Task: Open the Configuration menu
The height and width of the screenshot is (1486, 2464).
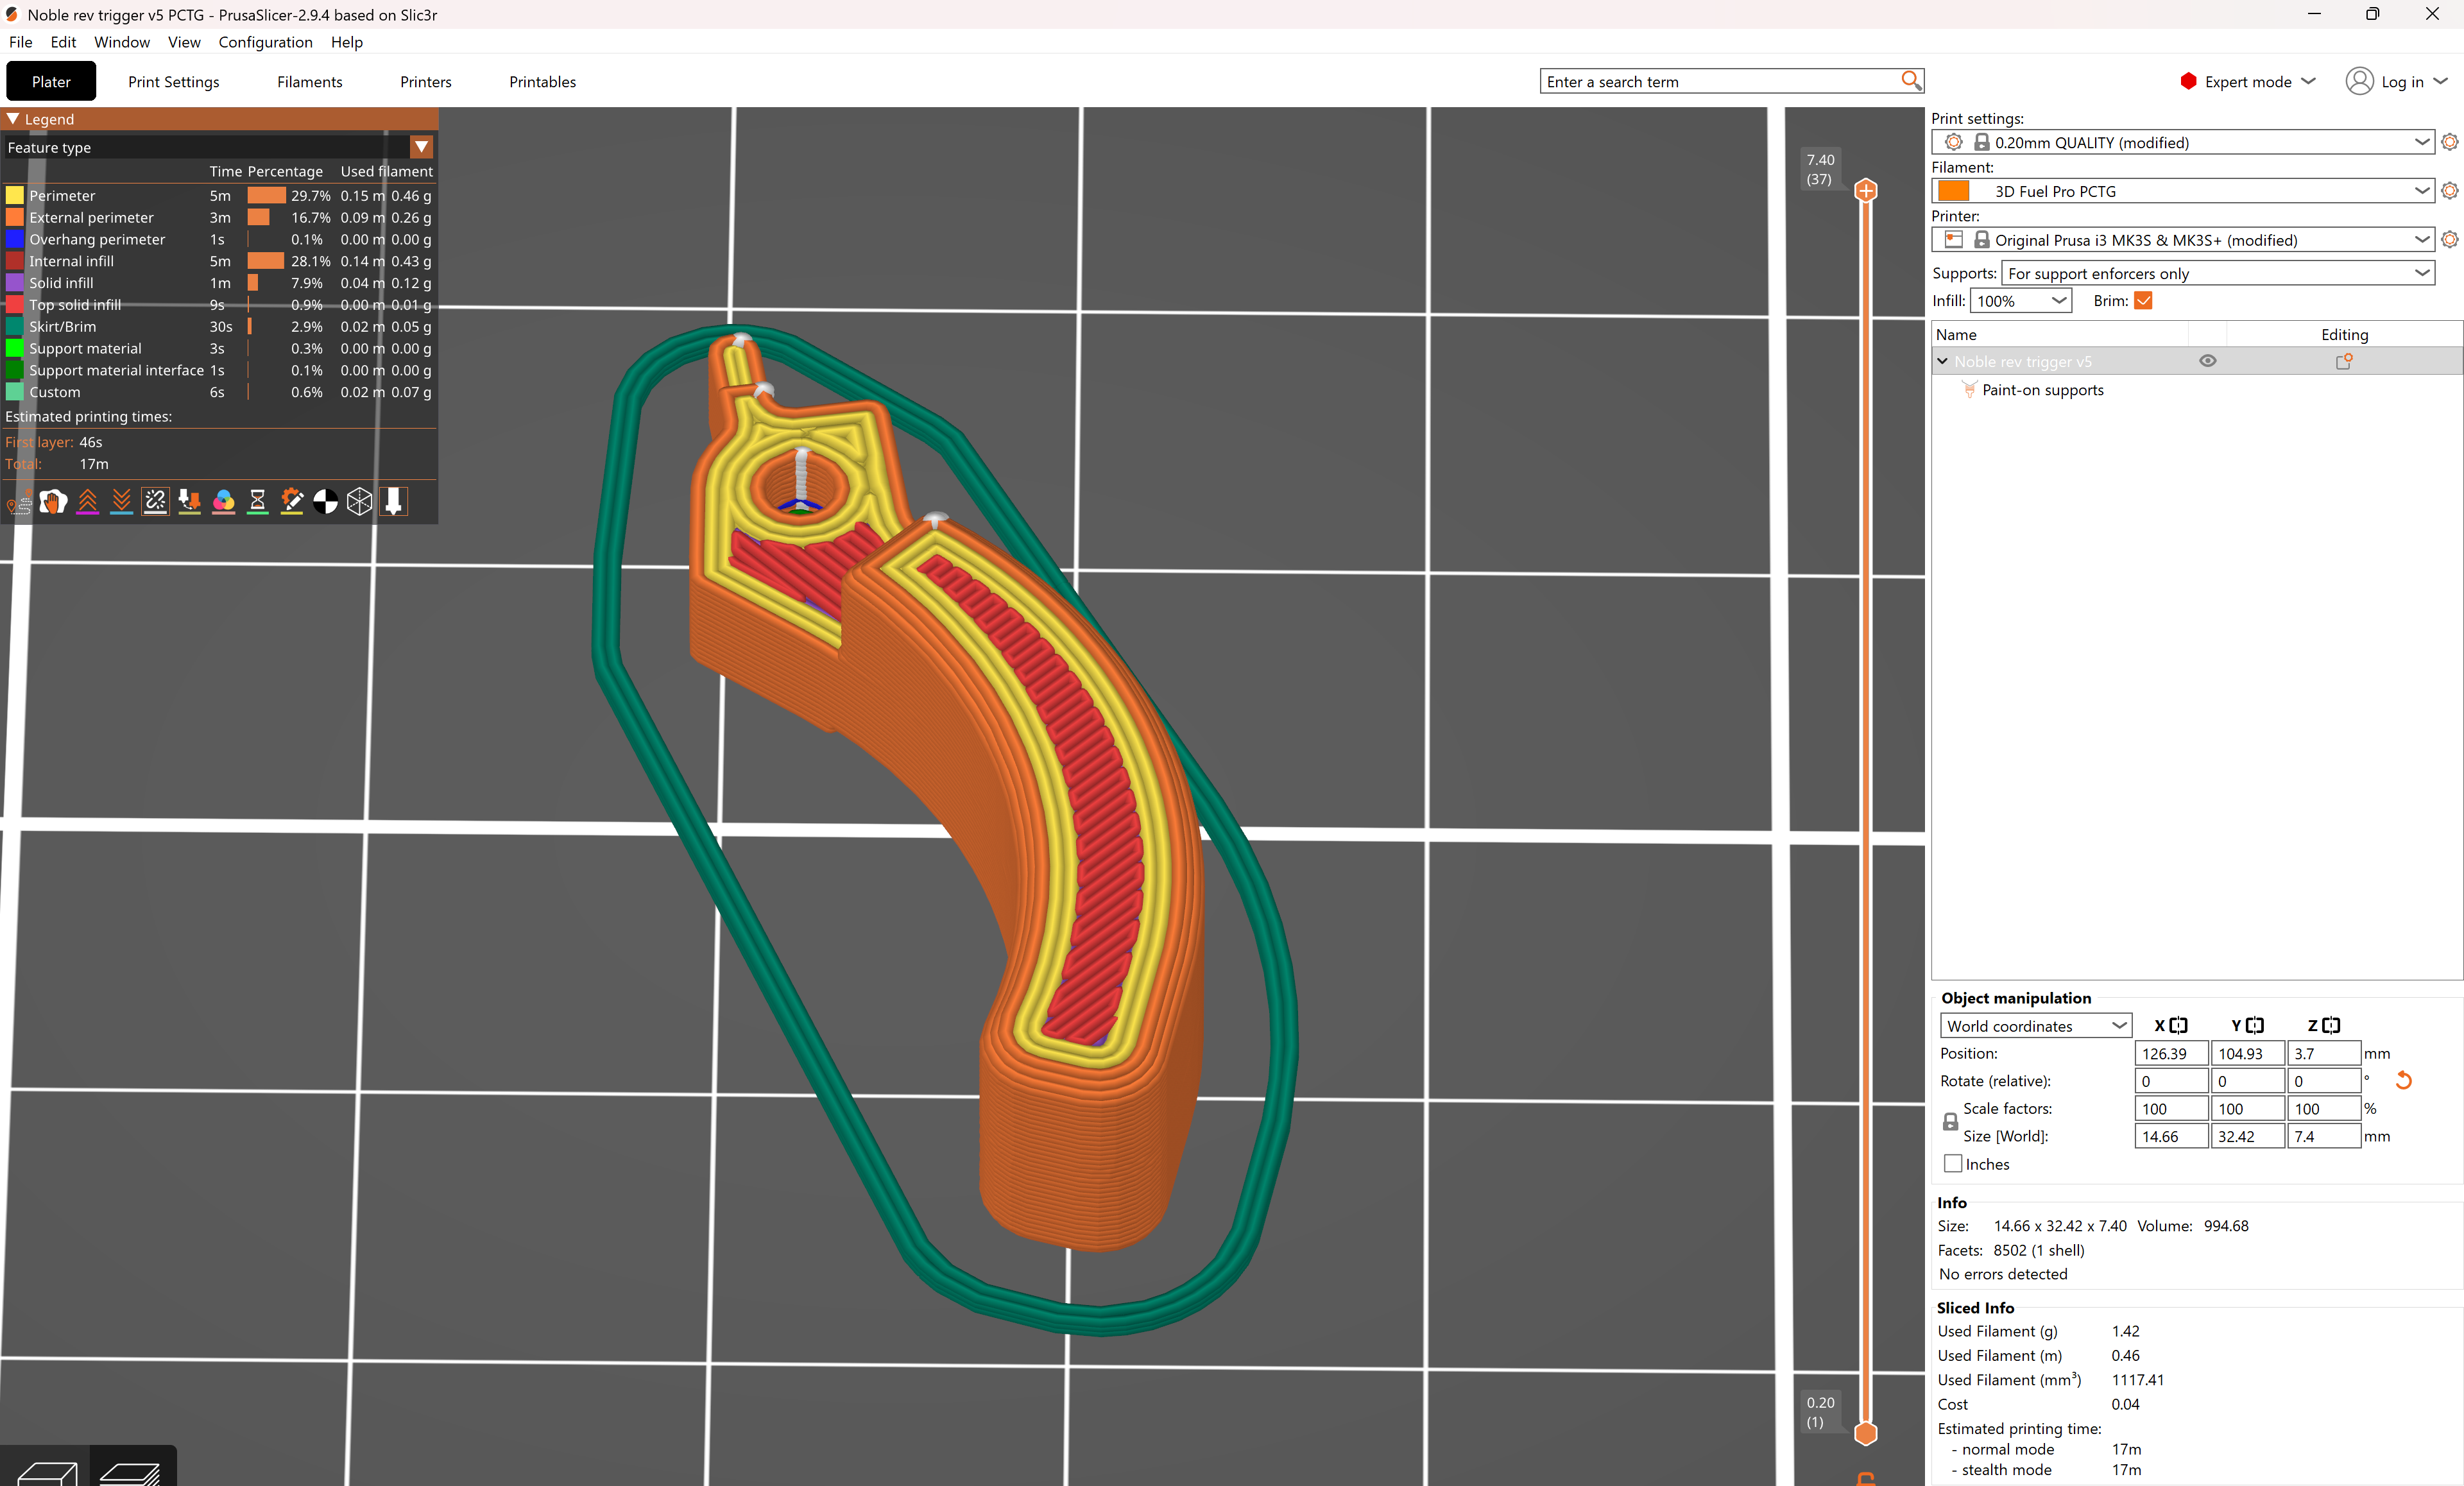Action: pyautogui.click(x=265, y=42)
